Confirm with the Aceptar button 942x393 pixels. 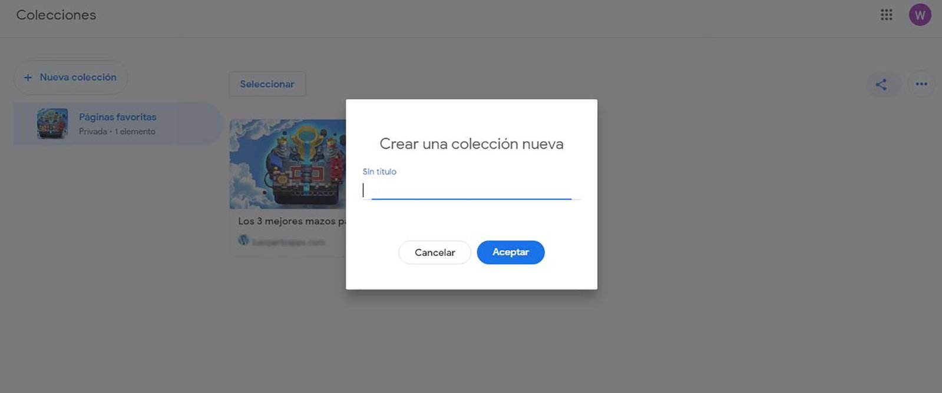[511, 252]
